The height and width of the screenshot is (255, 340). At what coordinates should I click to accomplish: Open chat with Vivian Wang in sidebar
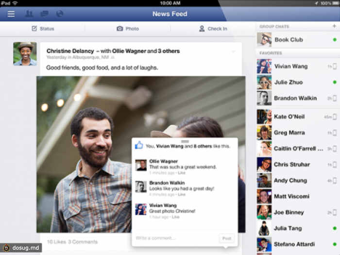coord(297,66)
